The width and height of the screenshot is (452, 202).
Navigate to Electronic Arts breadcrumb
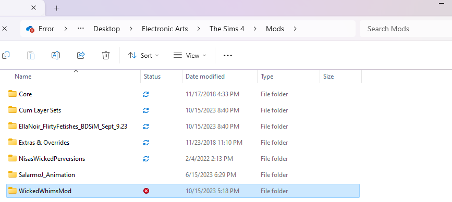165,29
